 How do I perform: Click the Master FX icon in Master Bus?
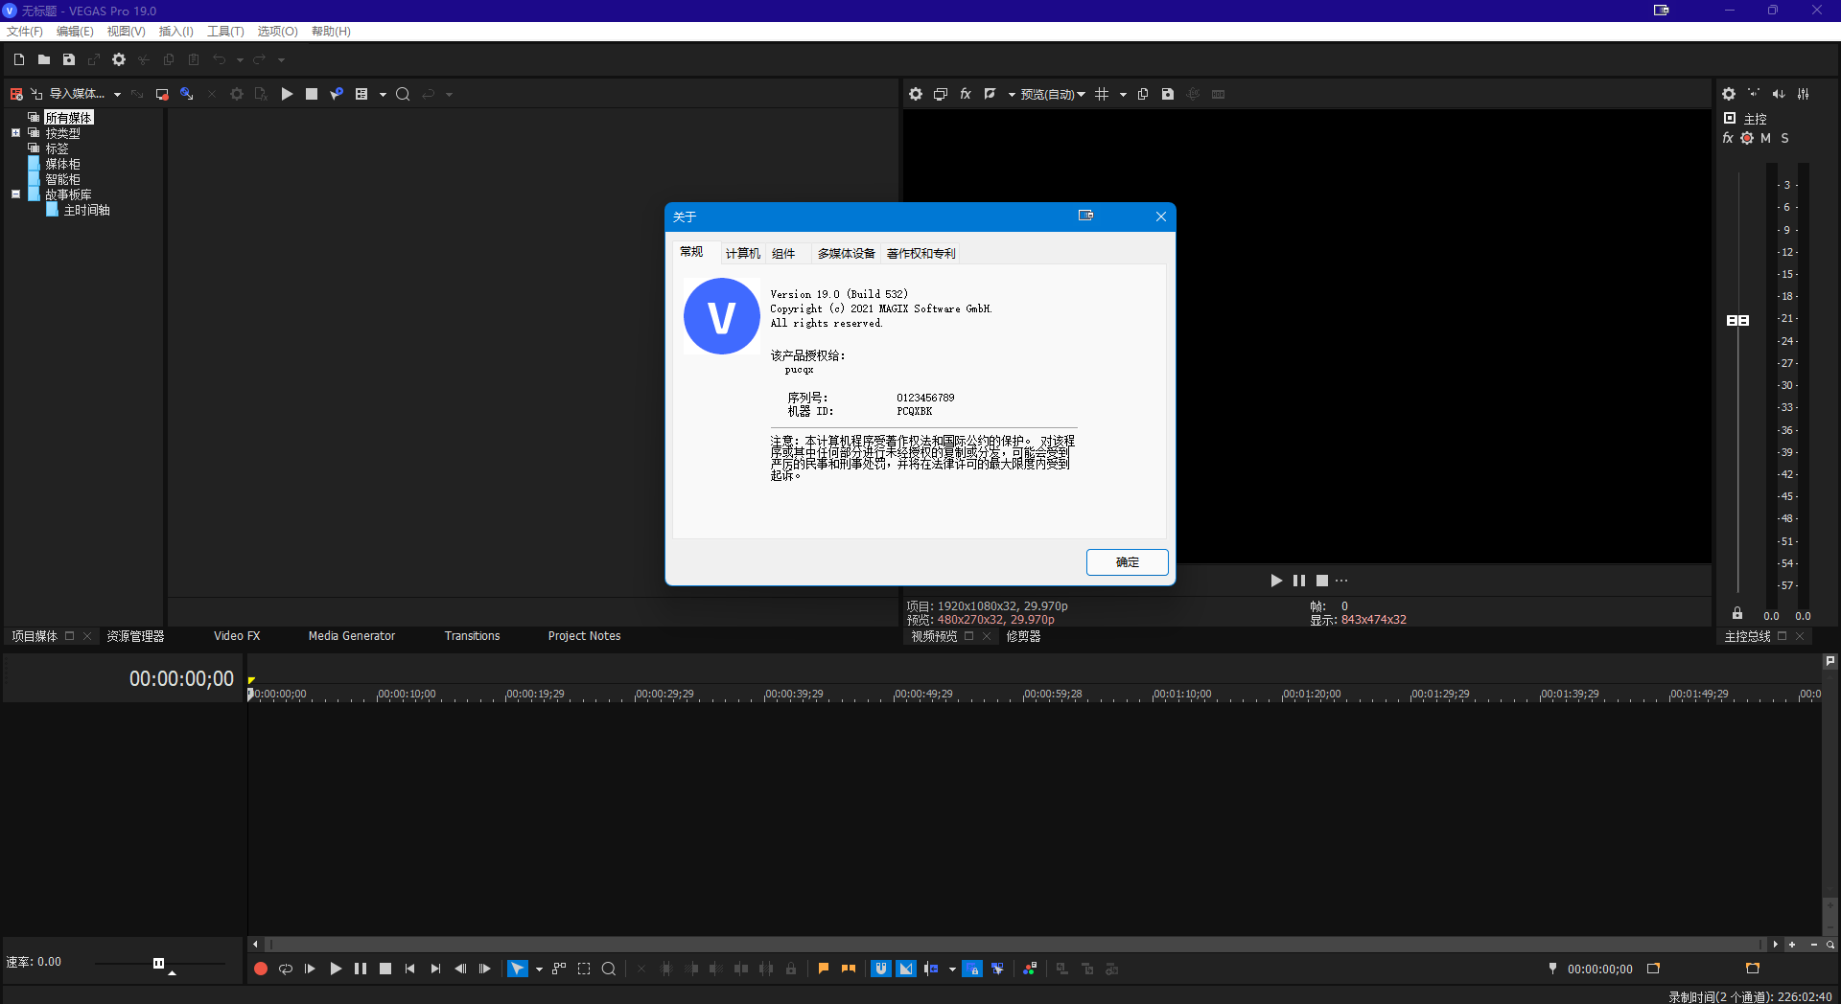click(1728, 138)
